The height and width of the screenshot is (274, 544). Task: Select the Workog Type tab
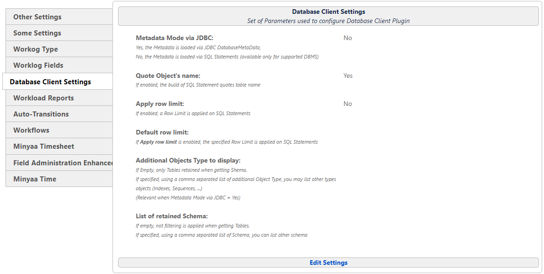tap(35, 49)
